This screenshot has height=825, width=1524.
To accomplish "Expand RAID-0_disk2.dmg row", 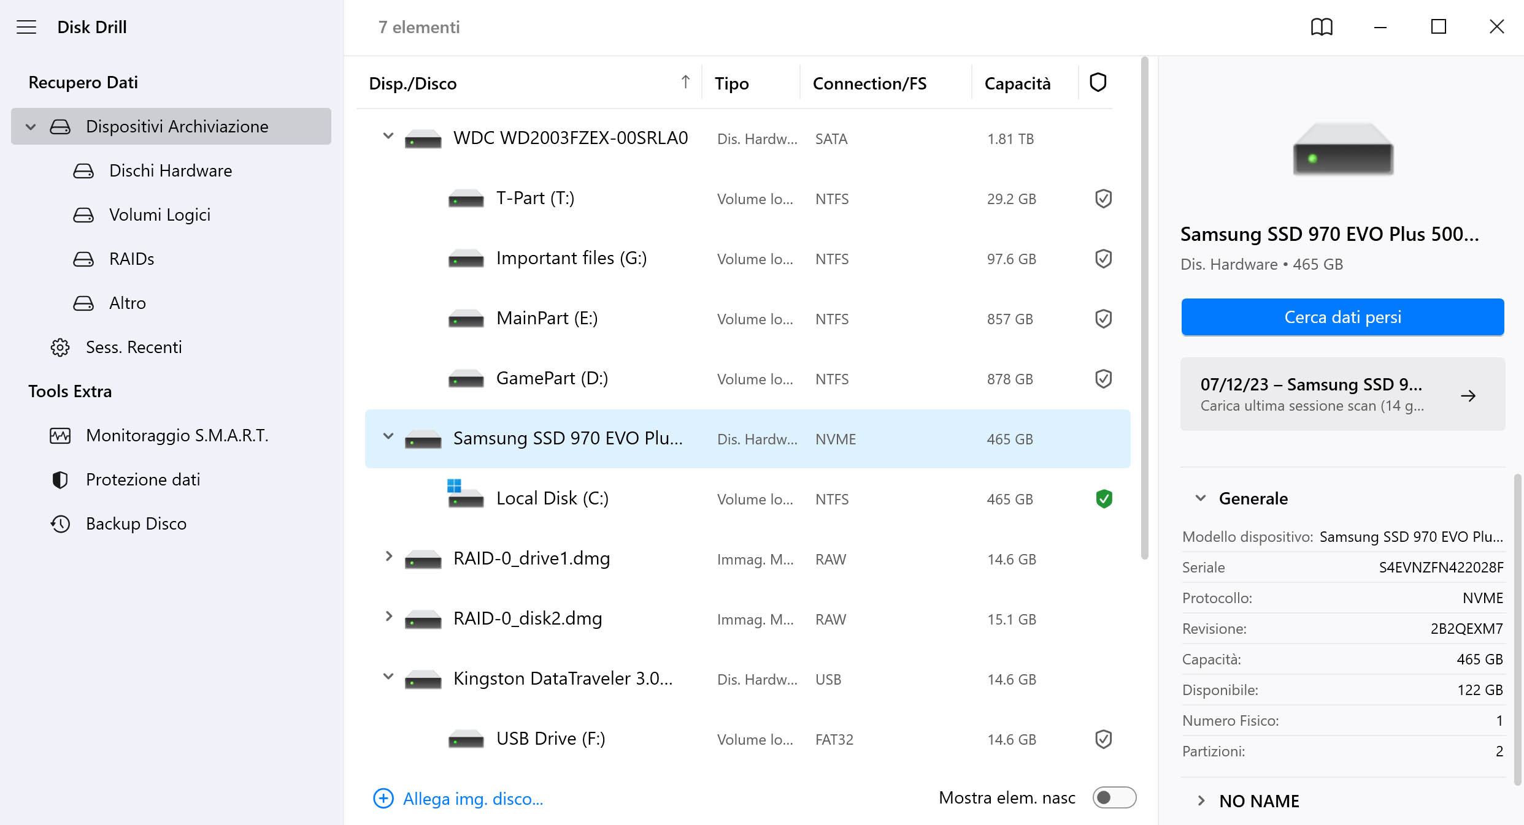I will pyautogui.click(x=388, y=617).
